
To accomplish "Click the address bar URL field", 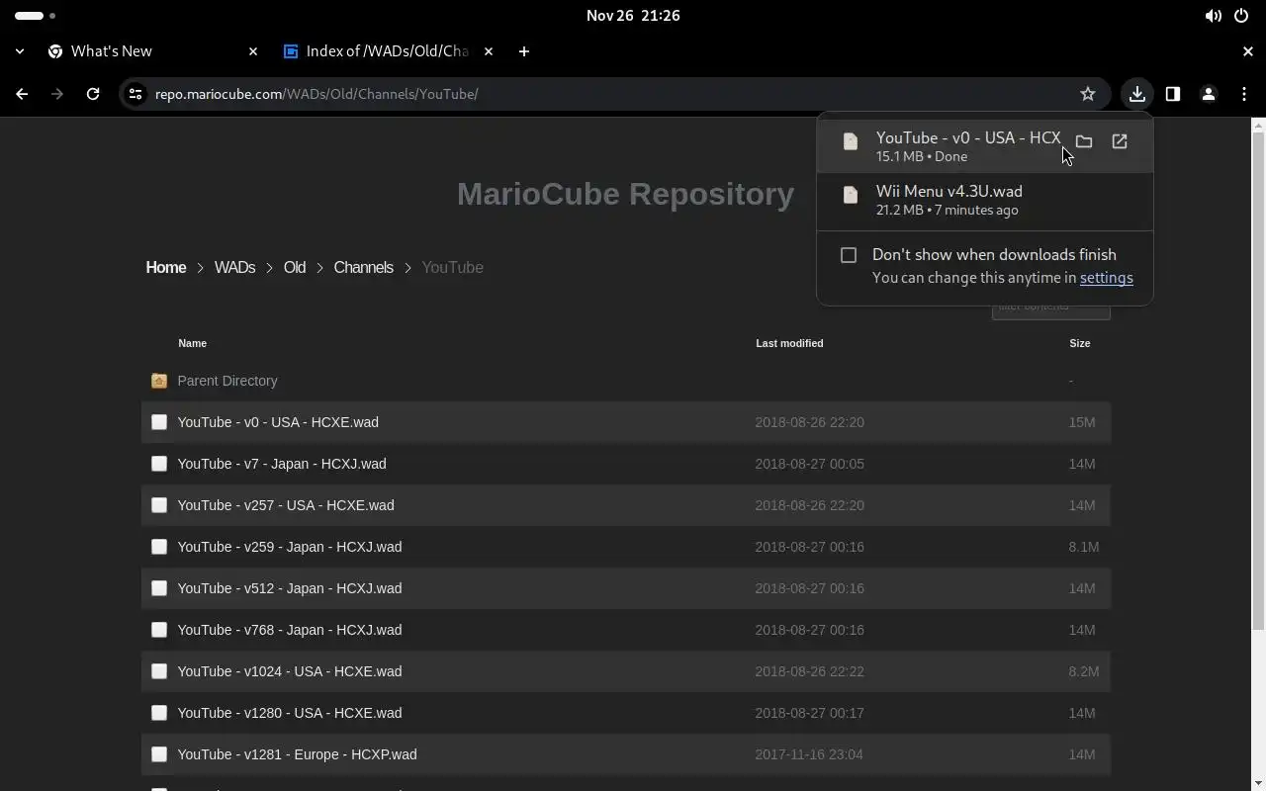I will (x=593, y=94).
